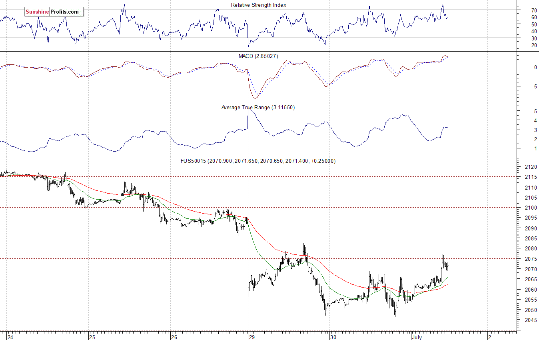Click the 26 date label on the time axis
The height and width of the screenshot is (340, 539).
[174, 337]
